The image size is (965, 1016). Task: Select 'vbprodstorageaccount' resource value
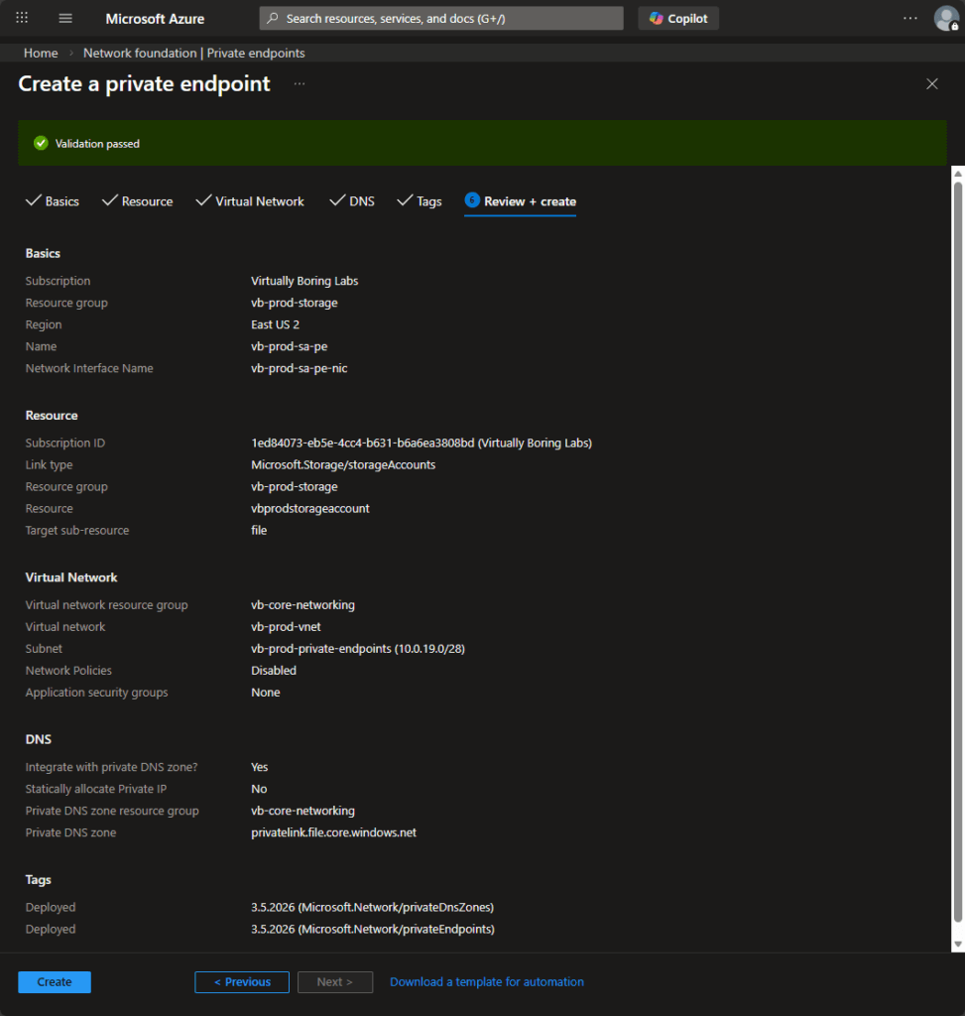click(310, 509)
